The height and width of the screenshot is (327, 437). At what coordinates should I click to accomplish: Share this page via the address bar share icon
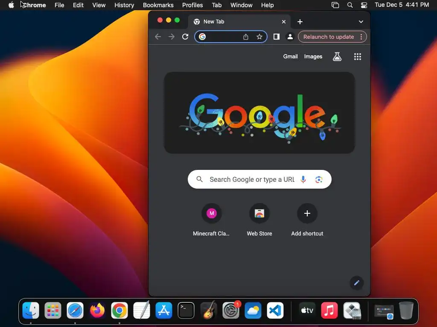pyautogui.click(x=245, y=37)
